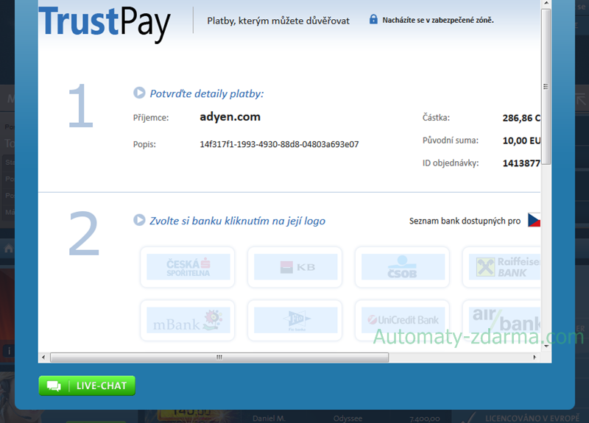The width and height of the screenshot is (589, 423).
Task: Click the vertical scrollbar up arrow
Action: coord(546,4)
